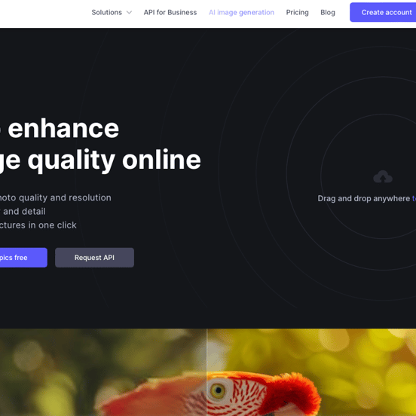Click the "quality online" headline text
The width and height of the screenshot is (416, 416).
pyautogui.click(x=114, y=161)
